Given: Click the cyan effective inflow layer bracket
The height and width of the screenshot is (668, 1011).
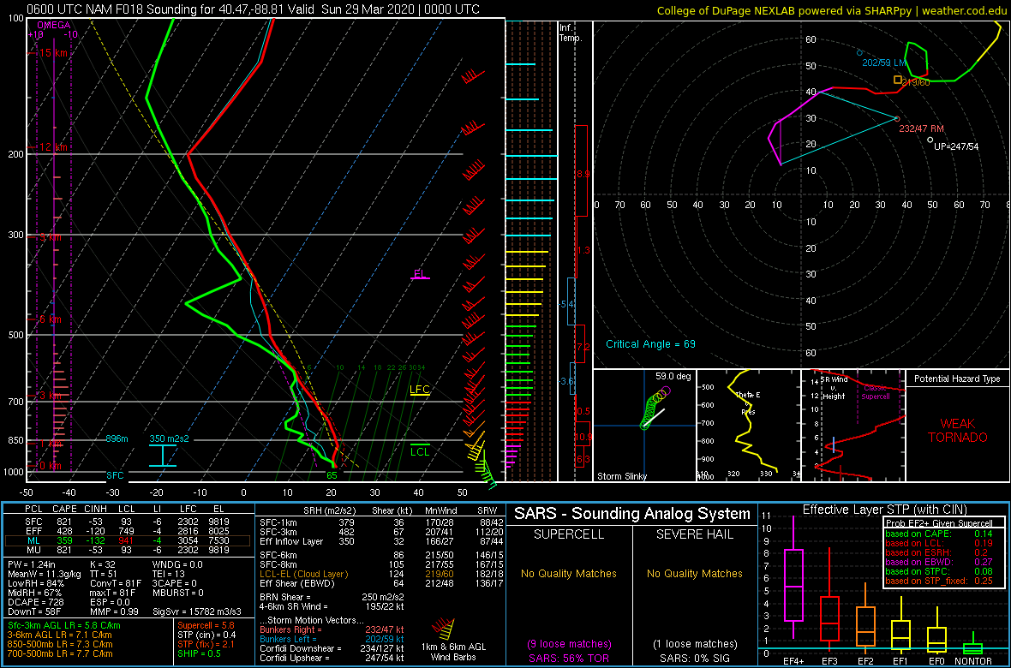Looking at the screenshot, I should pos(162,456).
